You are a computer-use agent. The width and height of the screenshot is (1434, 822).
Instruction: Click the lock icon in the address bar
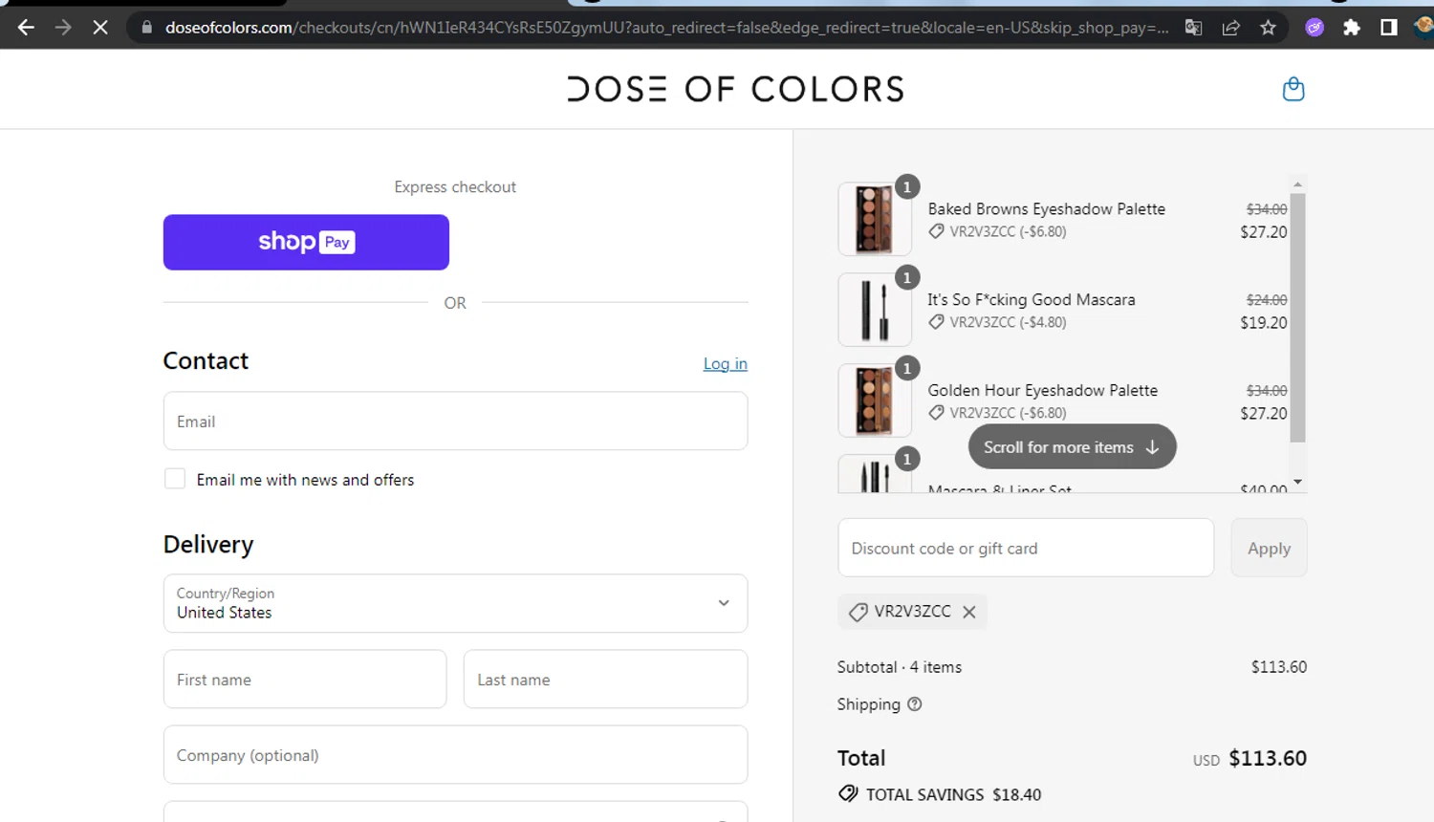click(x=146, y=28)
